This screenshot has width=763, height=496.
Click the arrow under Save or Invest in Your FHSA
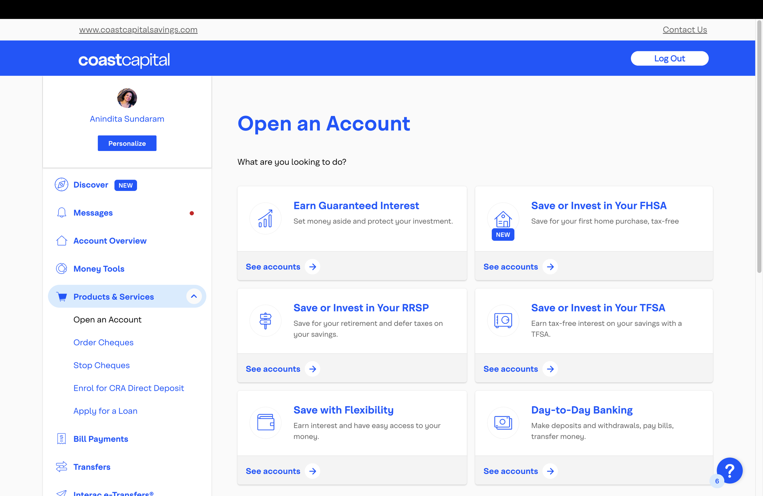click(550, 267)
